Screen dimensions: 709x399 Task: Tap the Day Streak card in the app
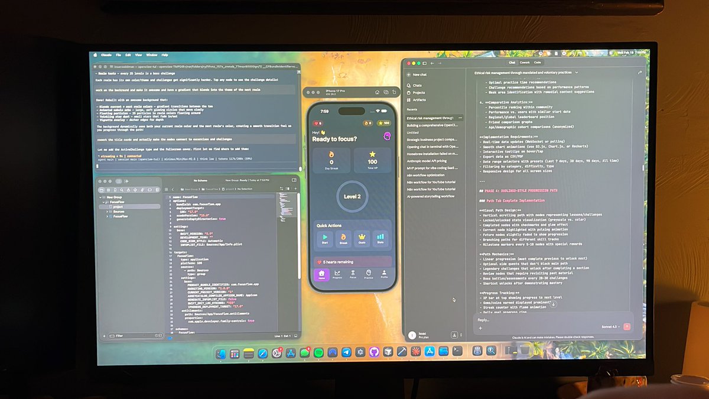coord(331,160)
